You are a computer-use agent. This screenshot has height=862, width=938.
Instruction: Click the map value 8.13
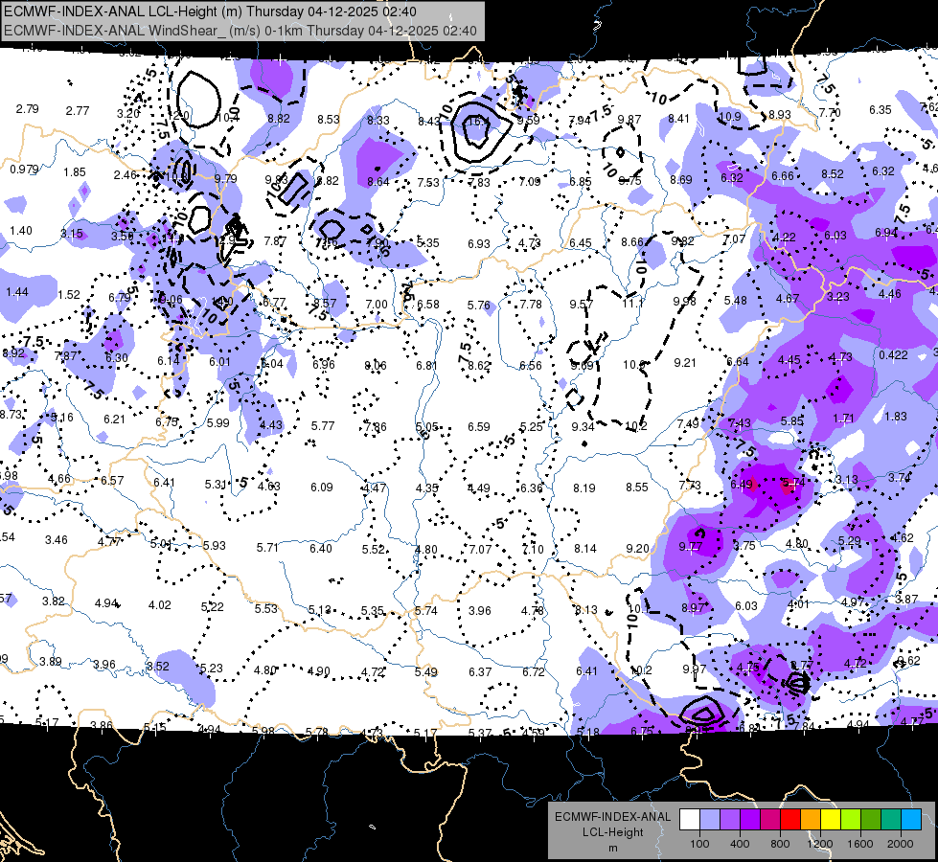pyautogui.click(x=585, y=609)
